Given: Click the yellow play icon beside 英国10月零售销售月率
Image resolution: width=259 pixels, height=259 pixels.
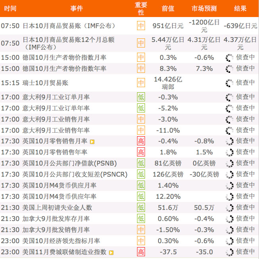Looking at the screenshot, I should [x=92, y=142].
